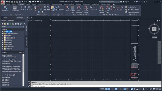
Task: Click the Edit component tool
Action: 35,9
